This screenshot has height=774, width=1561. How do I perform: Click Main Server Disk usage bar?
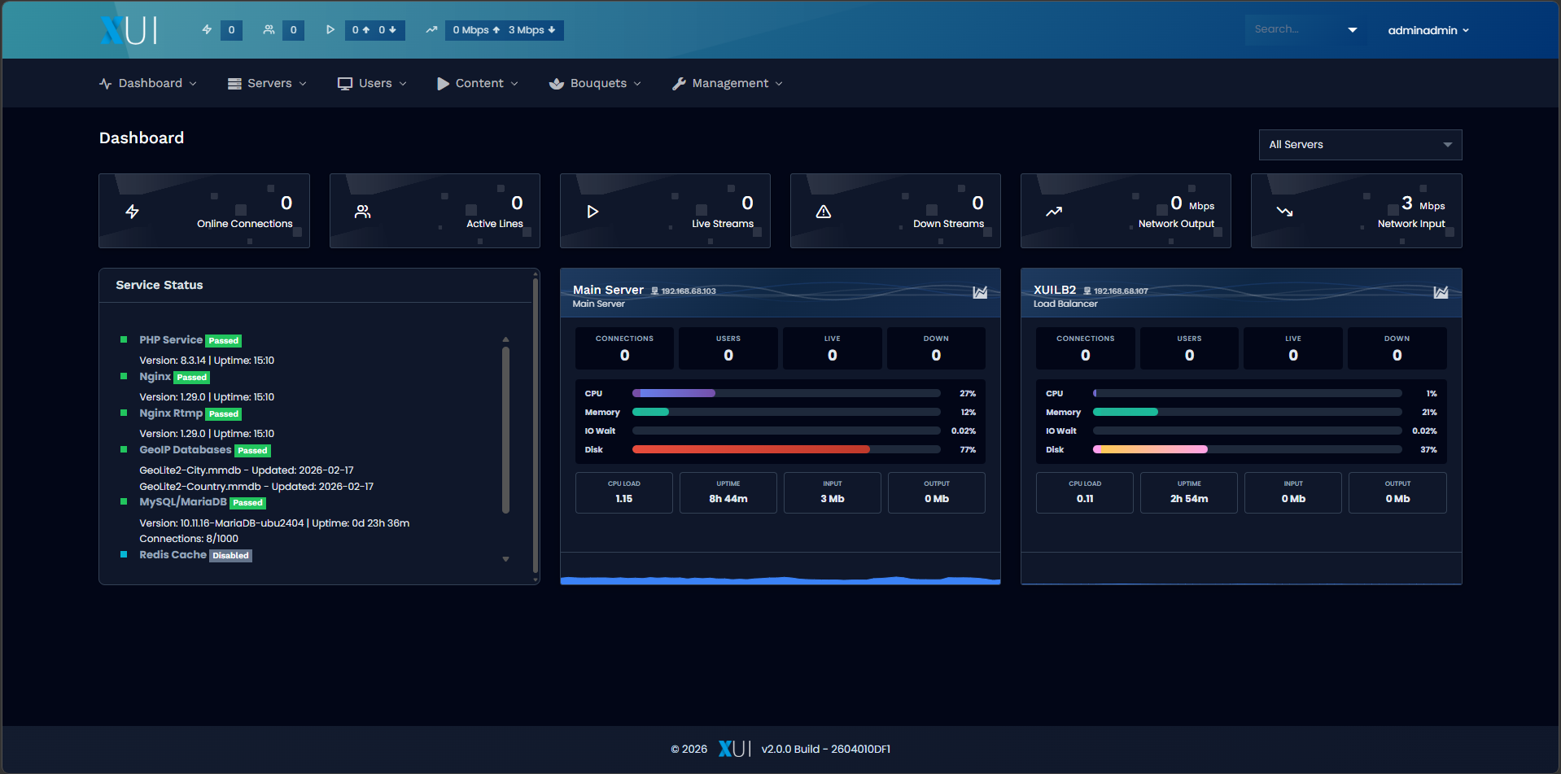pos(786,449)
